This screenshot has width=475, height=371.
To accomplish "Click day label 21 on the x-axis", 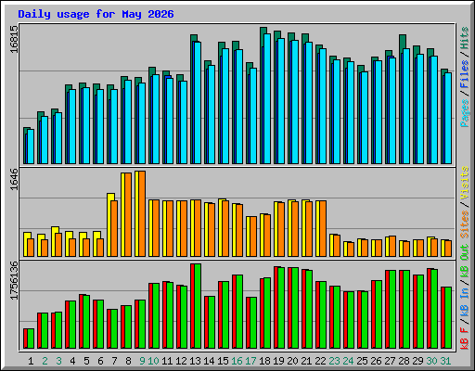I will click(x=306, y=361).
